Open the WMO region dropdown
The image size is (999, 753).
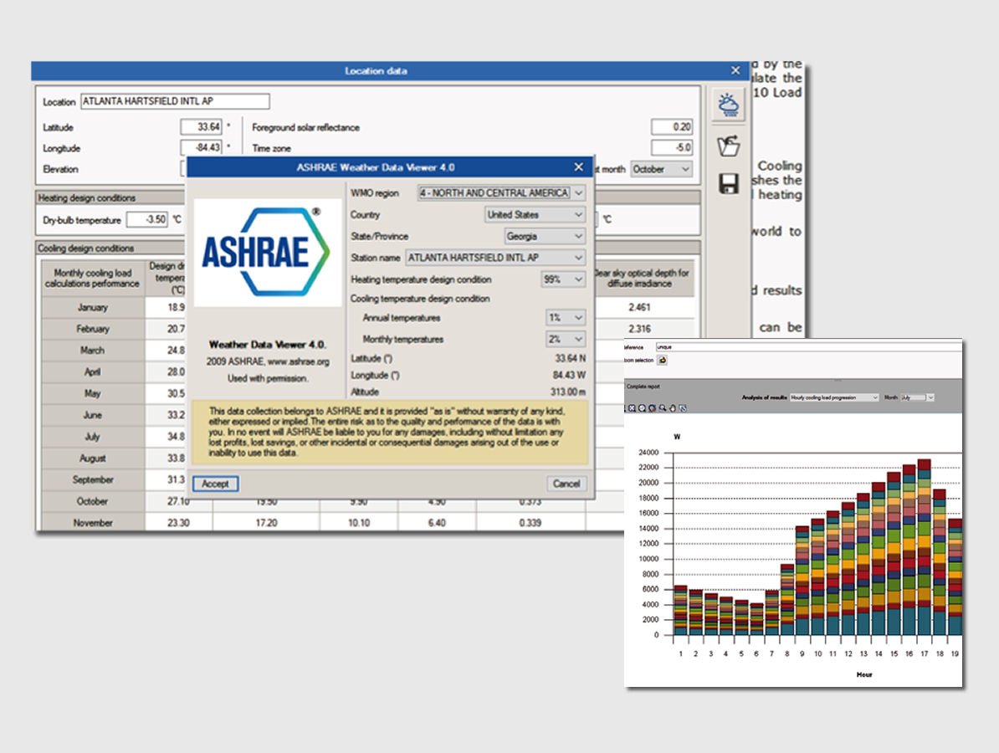[501, 193]
